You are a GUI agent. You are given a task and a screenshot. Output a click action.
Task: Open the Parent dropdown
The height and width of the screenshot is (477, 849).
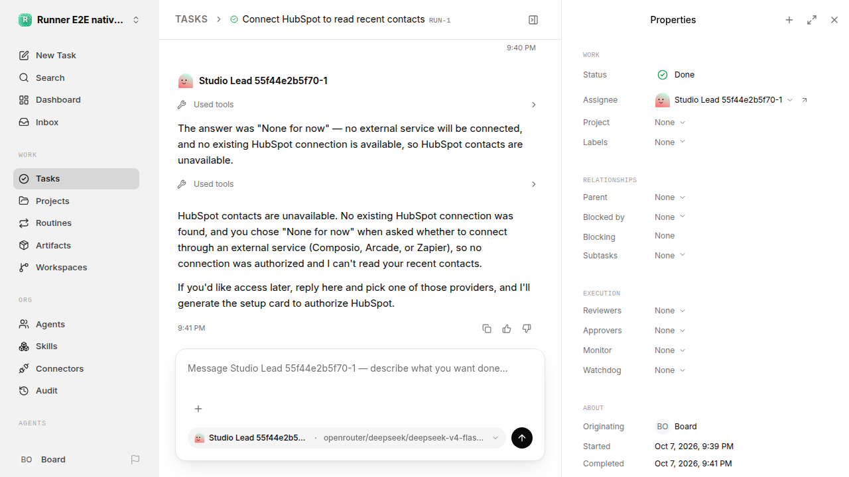(670, 197)
